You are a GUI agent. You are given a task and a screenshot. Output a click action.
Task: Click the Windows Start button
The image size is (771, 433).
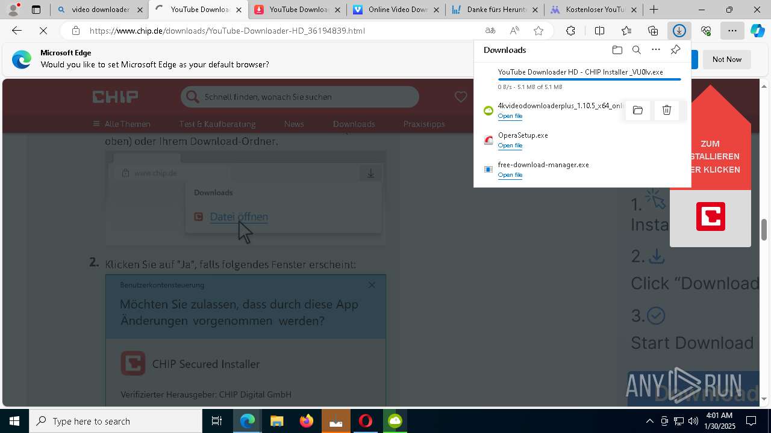(x=14, y=421)
